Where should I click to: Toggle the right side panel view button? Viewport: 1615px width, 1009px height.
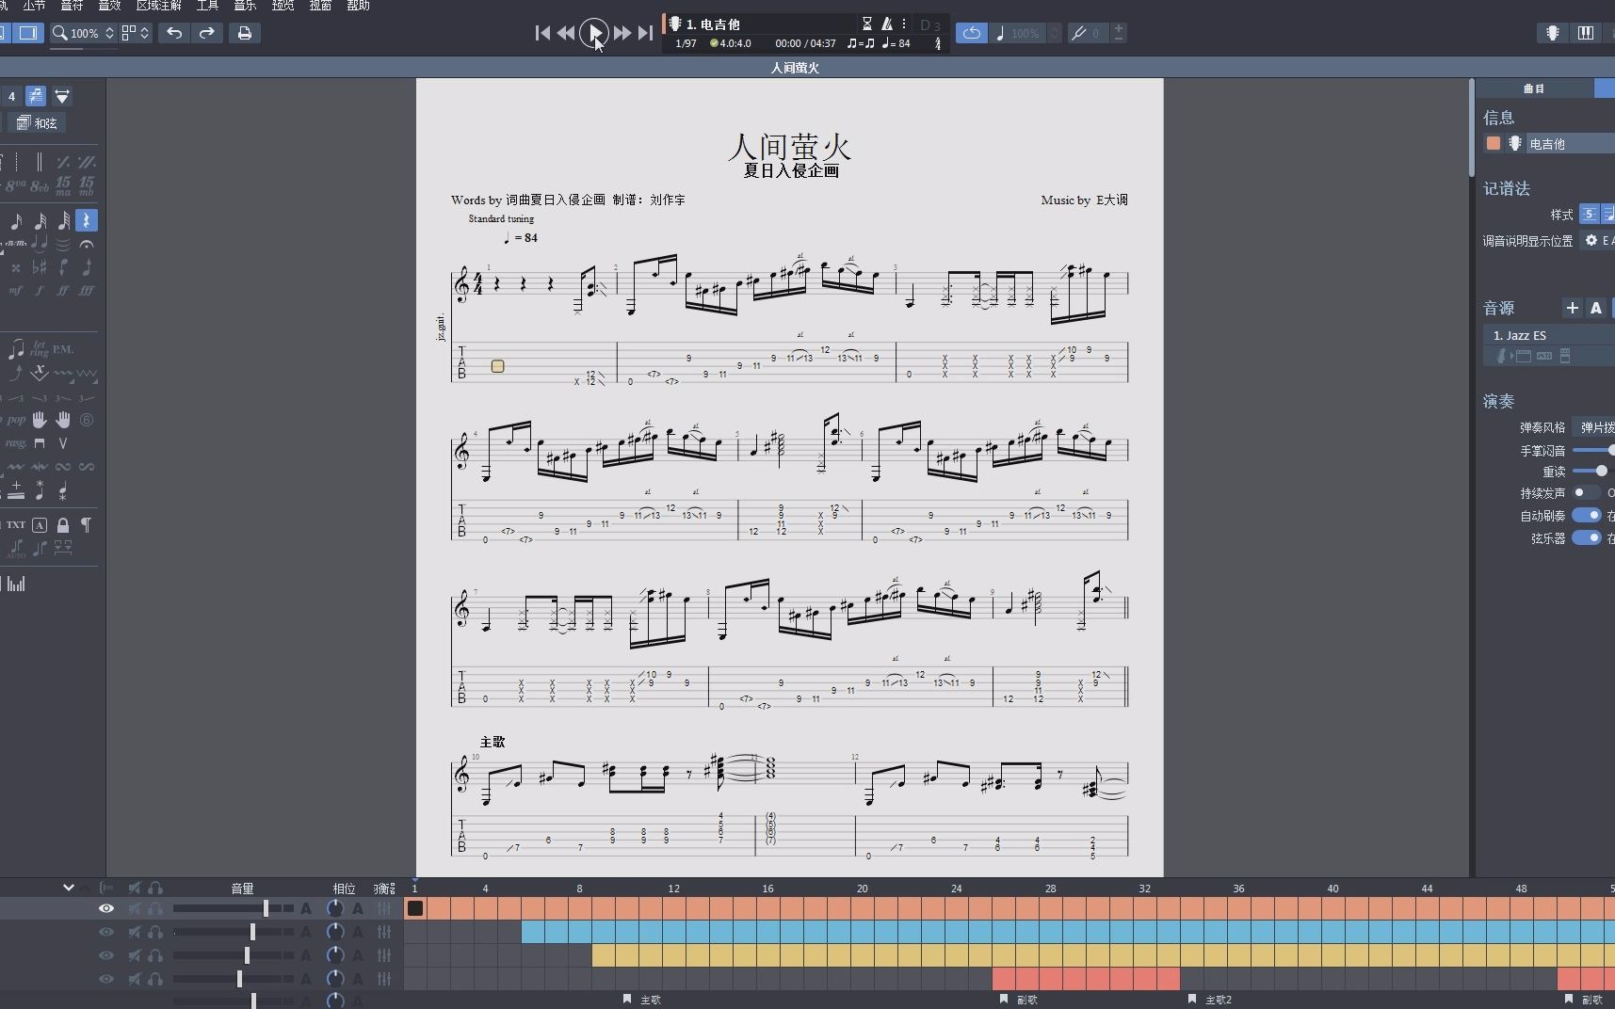click(x=28, y=33)
